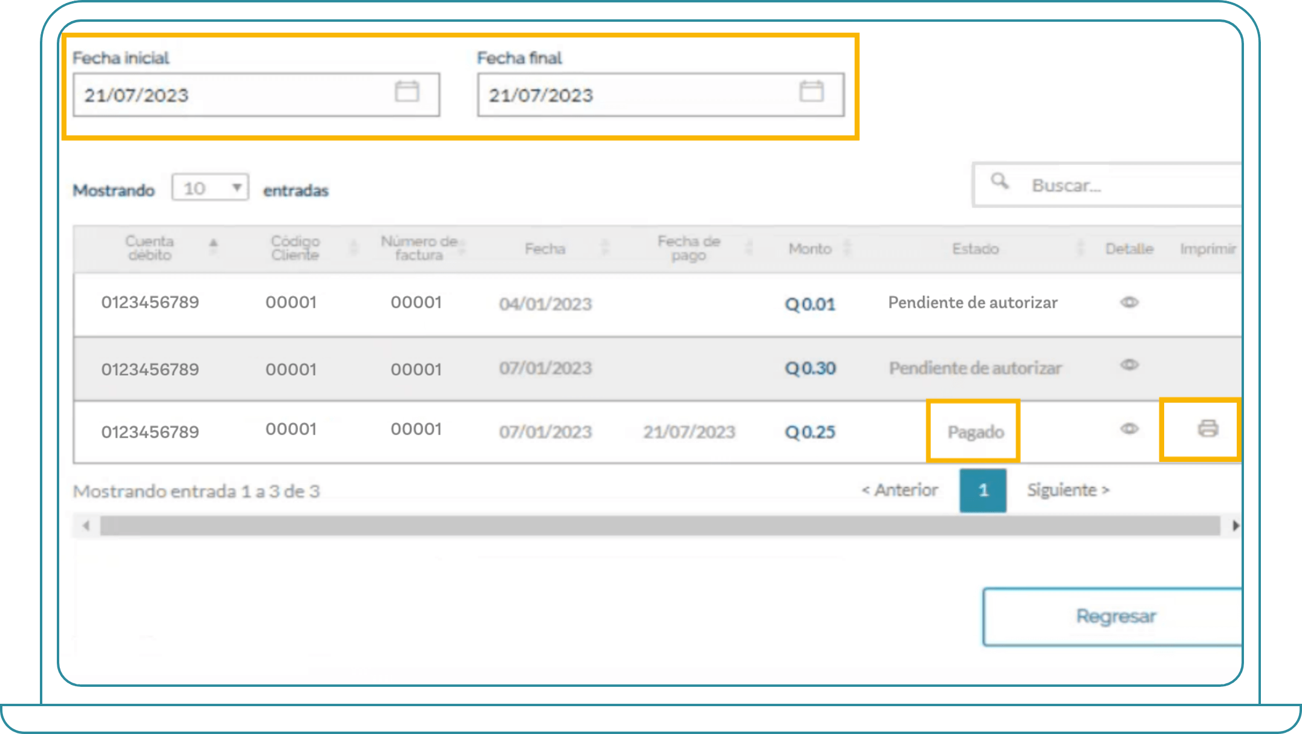The image size is (1302, 734).
Task: Open the Fecha final calendar picker icon
Action: (x=811, y=92)
